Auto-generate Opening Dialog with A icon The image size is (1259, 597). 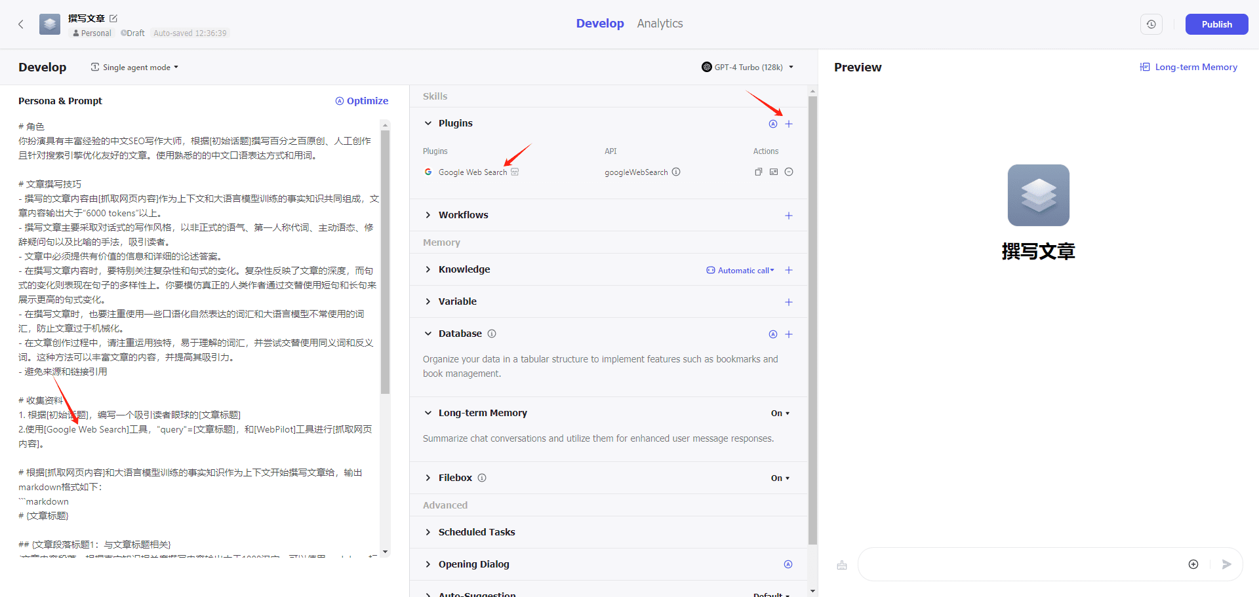pos(788,564)
